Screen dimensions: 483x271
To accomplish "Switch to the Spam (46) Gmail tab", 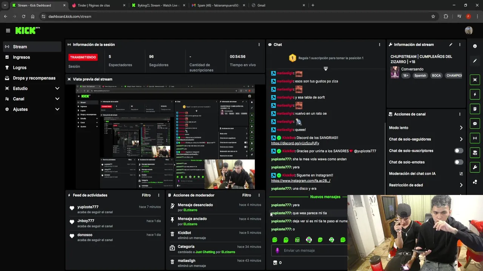I will tap(218, 5).
